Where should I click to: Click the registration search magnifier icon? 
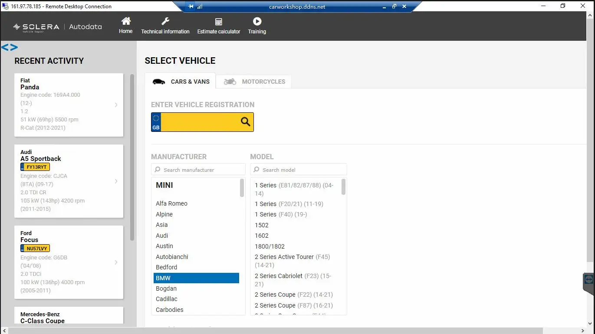[246, 122]
